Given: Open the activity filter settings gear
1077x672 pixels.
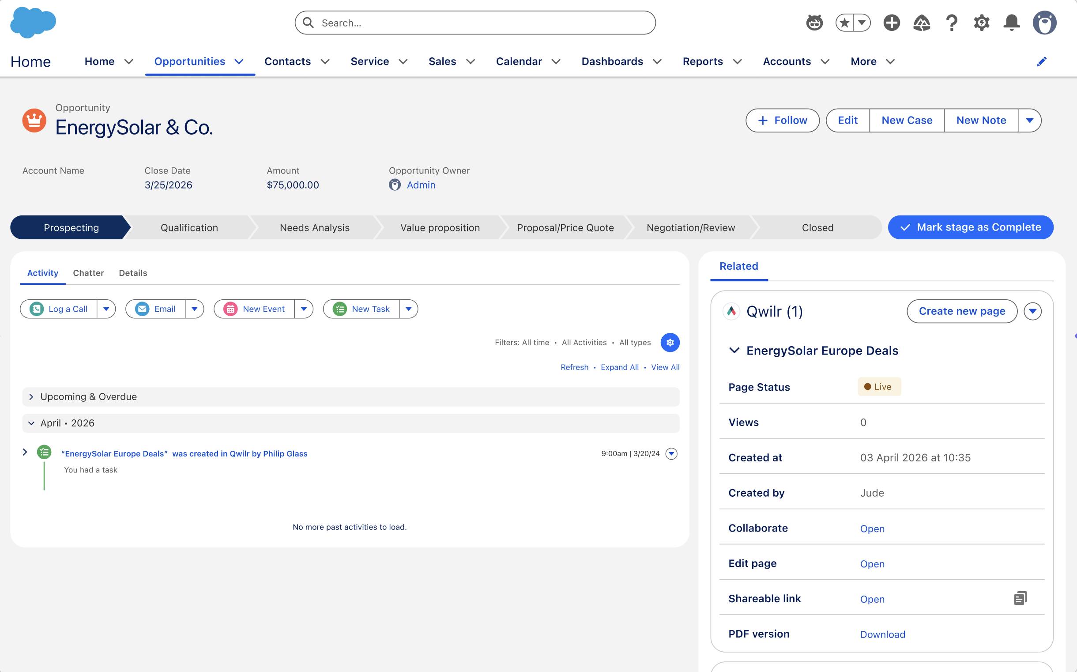Looking at the screenshot, I should pyautogui.click(x=670, y=342).
